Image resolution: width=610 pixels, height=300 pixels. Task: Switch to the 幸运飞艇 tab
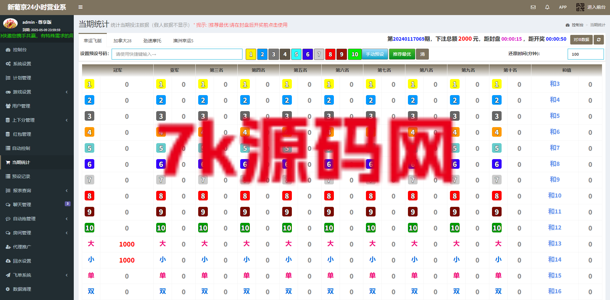point(93,41)
